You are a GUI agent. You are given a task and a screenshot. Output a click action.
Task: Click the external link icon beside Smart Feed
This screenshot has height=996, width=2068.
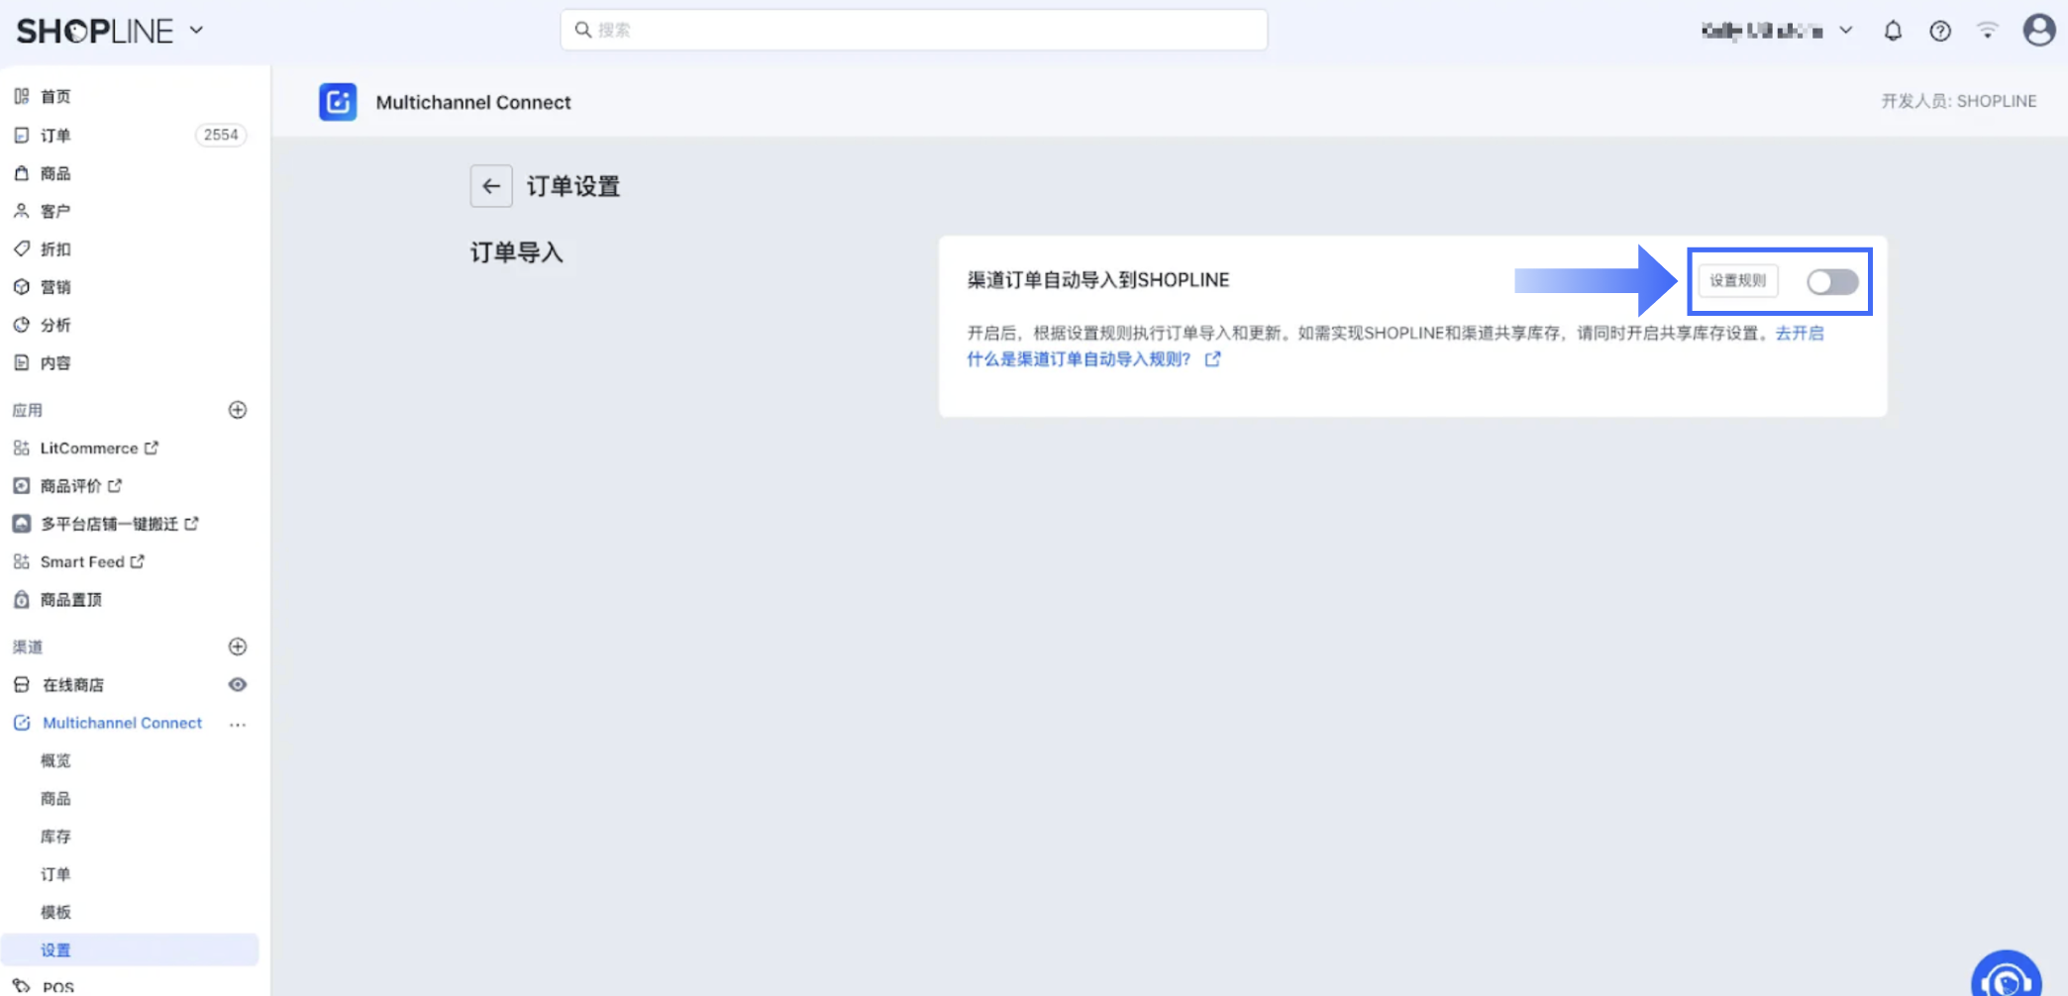[138, 561]
